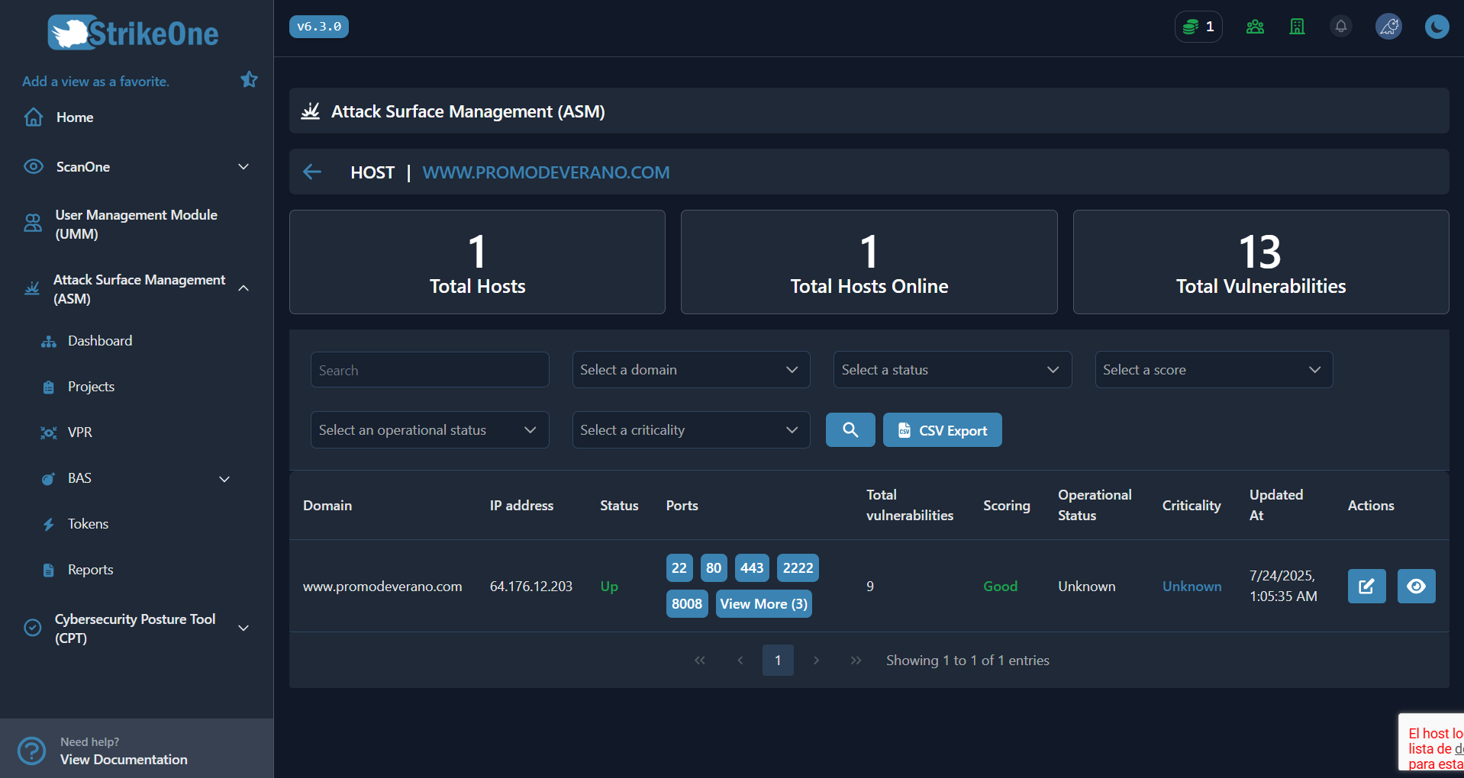This screenshot has width=1464, height=778.
Task: Click the ScanOne eye icon
Action: (x=34, y=167)
